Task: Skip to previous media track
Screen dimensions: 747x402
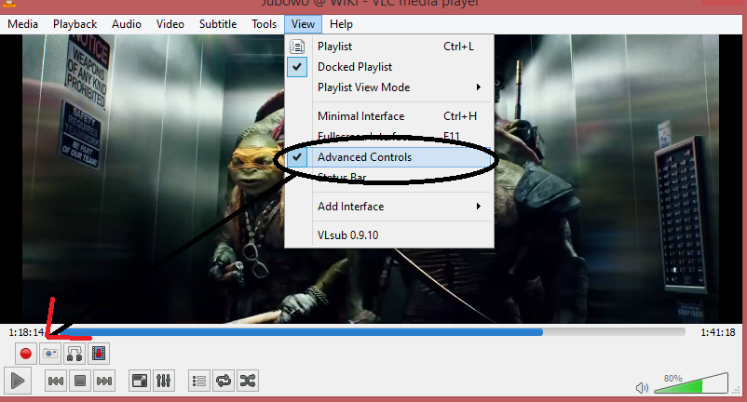Action: (x=56, y=381)
